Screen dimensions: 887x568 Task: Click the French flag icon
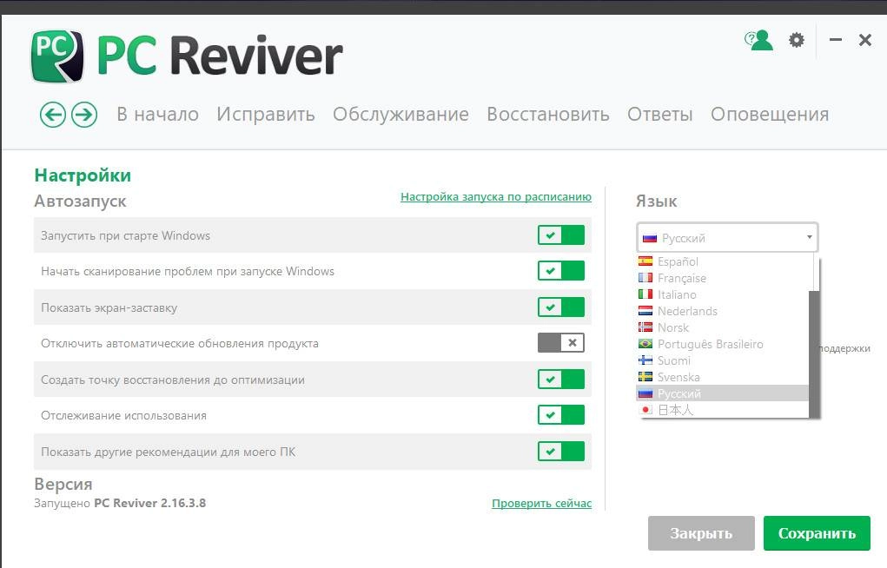tap(645, 278)
